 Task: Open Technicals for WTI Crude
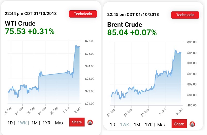(x=83, y=14)
